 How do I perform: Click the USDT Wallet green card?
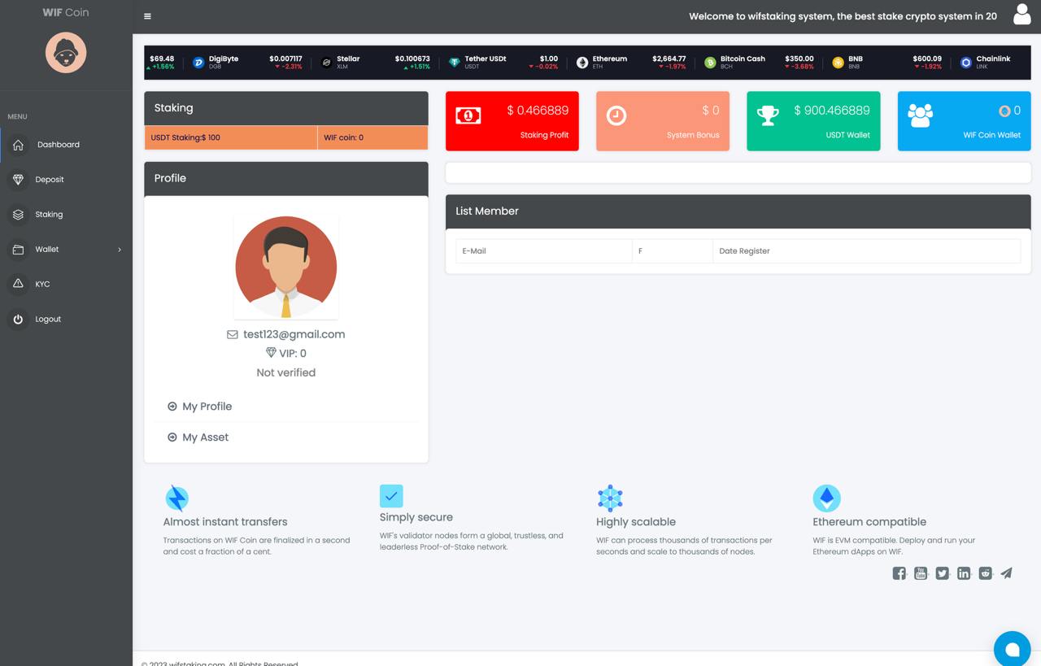coord(813,121)
